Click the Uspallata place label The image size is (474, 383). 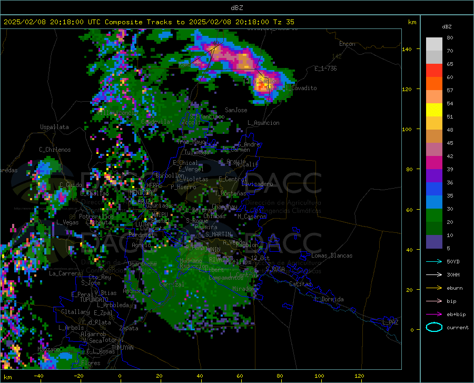(54, 127)
